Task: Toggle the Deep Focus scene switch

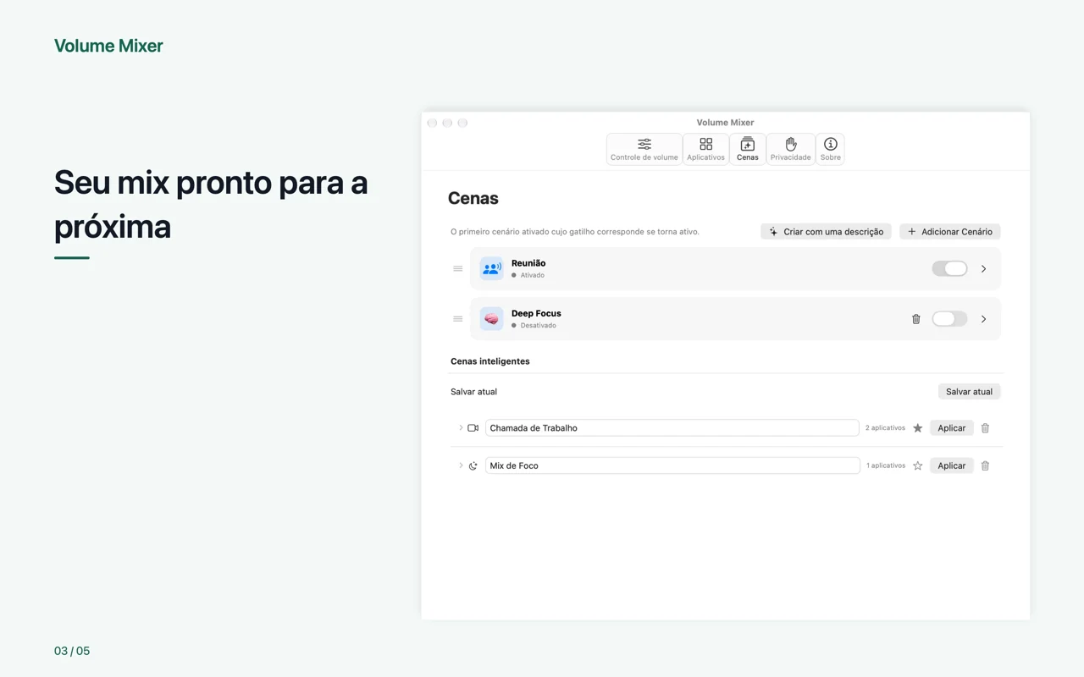Action: coord(949,319)
